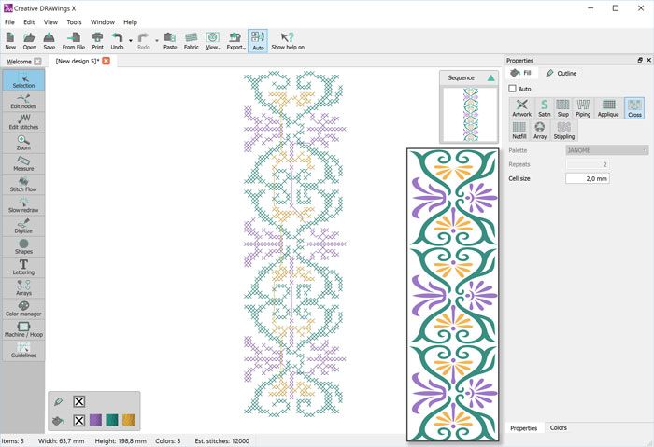The image size is (654, 447).
Task: Toggle the Auto button in toolbar
Action: click(x=258, y=39)
